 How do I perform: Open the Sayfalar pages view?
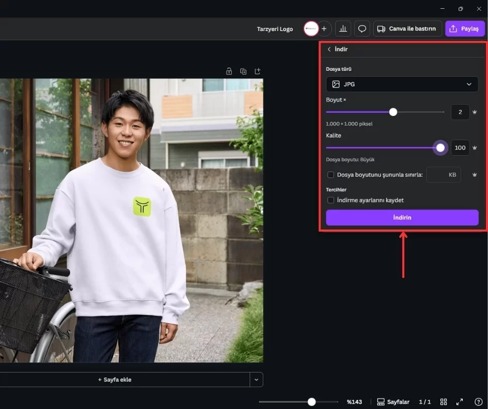point(393,402)
